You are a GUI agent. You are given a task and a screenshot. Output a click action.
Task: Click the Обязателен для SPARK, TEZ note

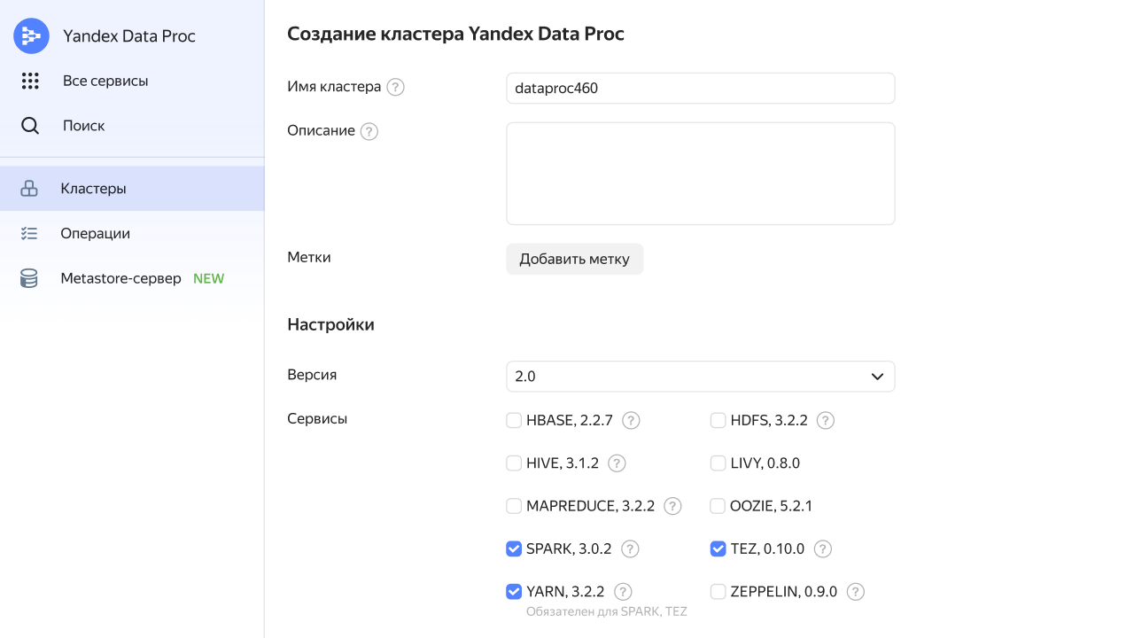point(607,611)
